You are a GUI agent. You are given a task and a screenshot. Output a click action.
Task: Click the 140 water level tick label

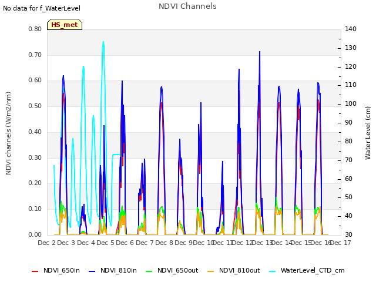tap(351, 29)
